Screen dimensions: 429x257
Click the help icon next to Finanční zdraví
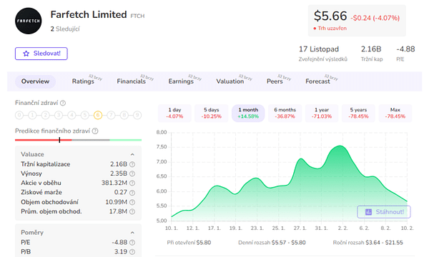[x=63, y=103]
